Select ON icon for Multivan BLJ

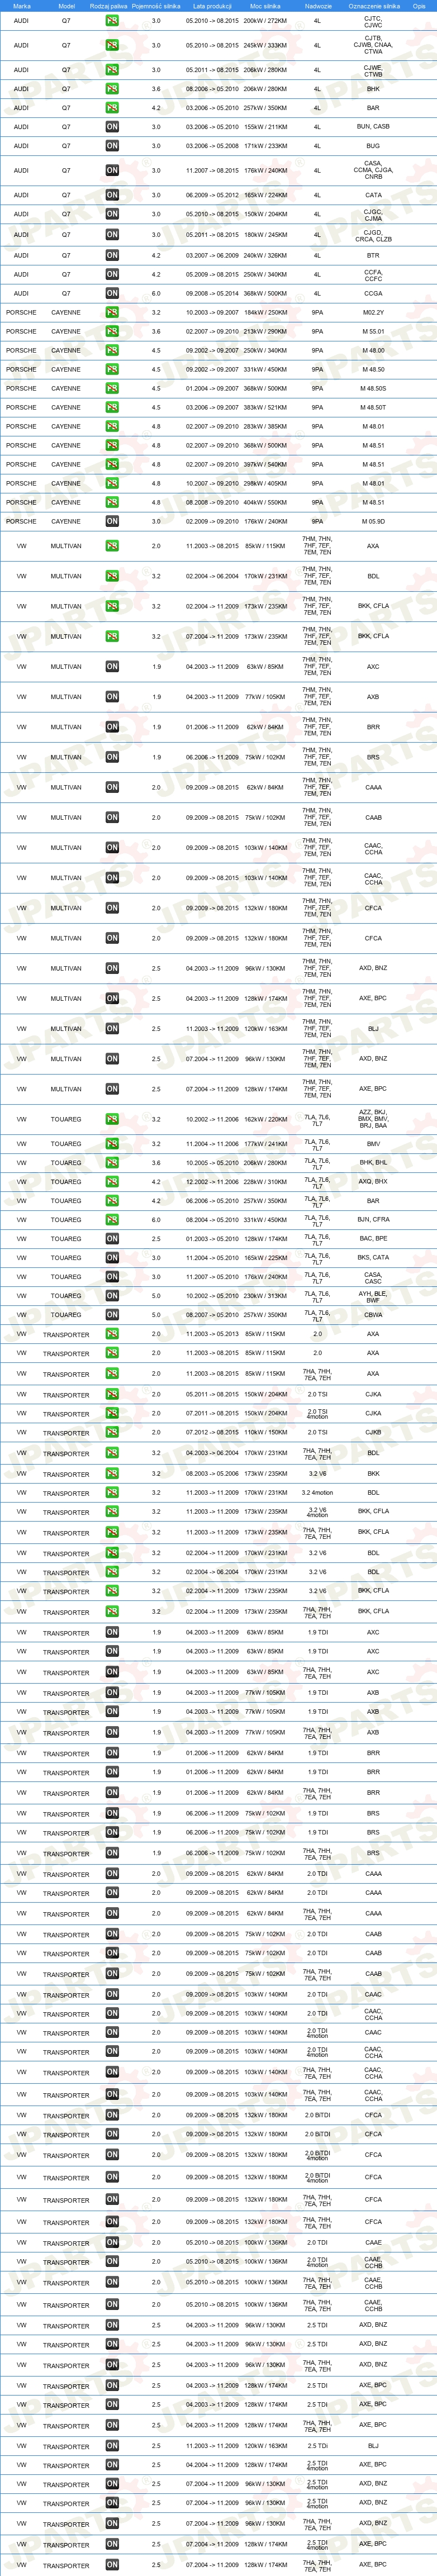pos(112,1028)
